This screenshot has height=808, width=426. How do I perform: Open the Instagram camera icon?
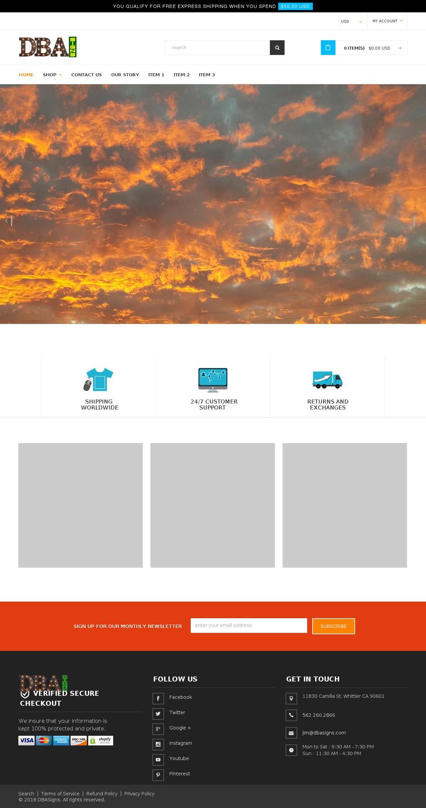click(x=158, y=744)
